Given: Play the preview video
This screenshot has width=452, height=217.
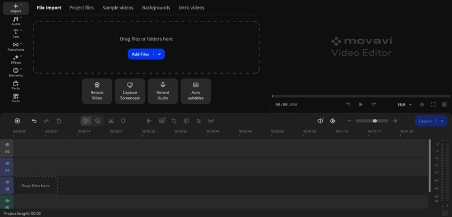Looking at the screenshot, I should click(361, 105).
